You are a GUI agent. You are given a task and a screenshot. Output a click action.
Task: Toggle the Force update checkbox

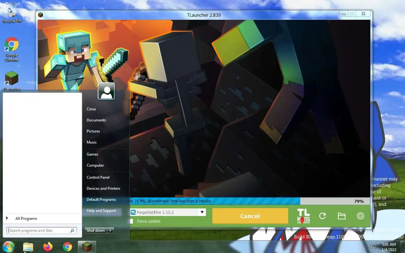point(131,221)
